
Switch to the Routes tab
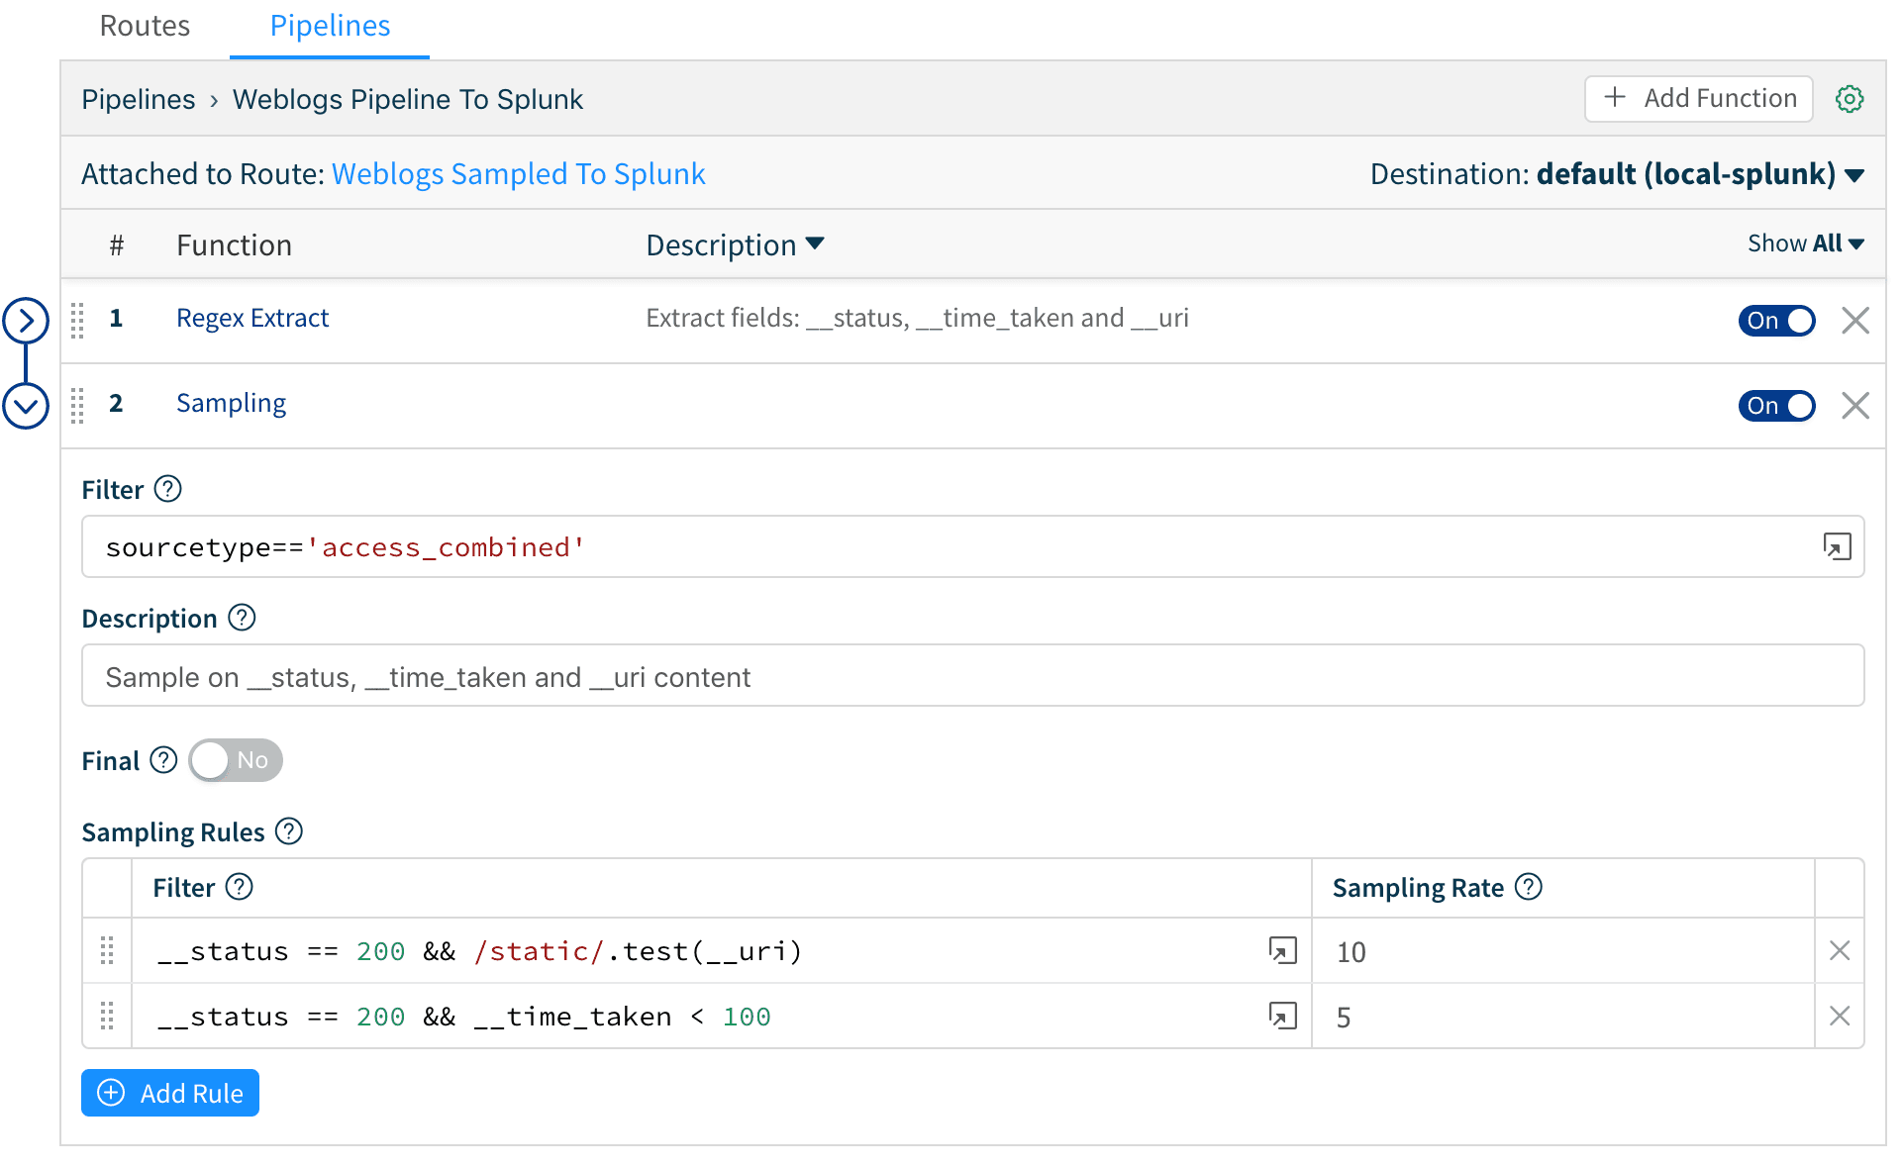145,26
